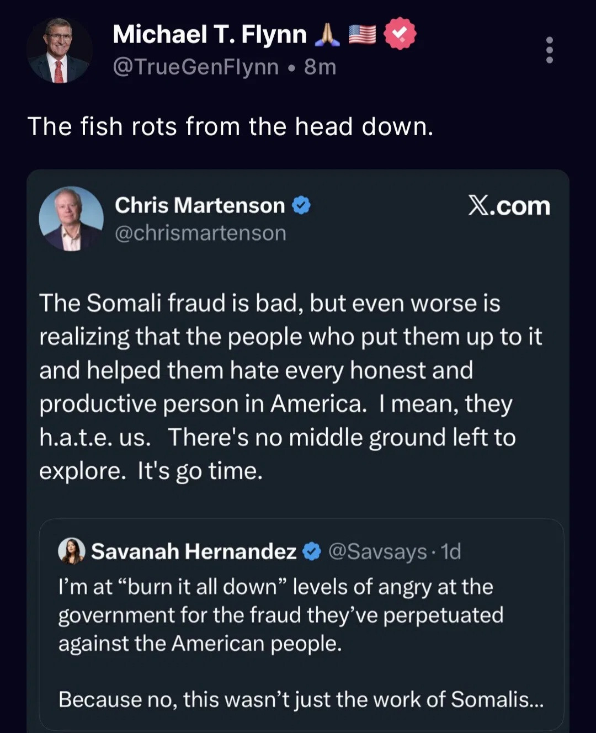Open the @Savsays handle
This screenshot has height=733, width=596.
(x=377, y=551)
